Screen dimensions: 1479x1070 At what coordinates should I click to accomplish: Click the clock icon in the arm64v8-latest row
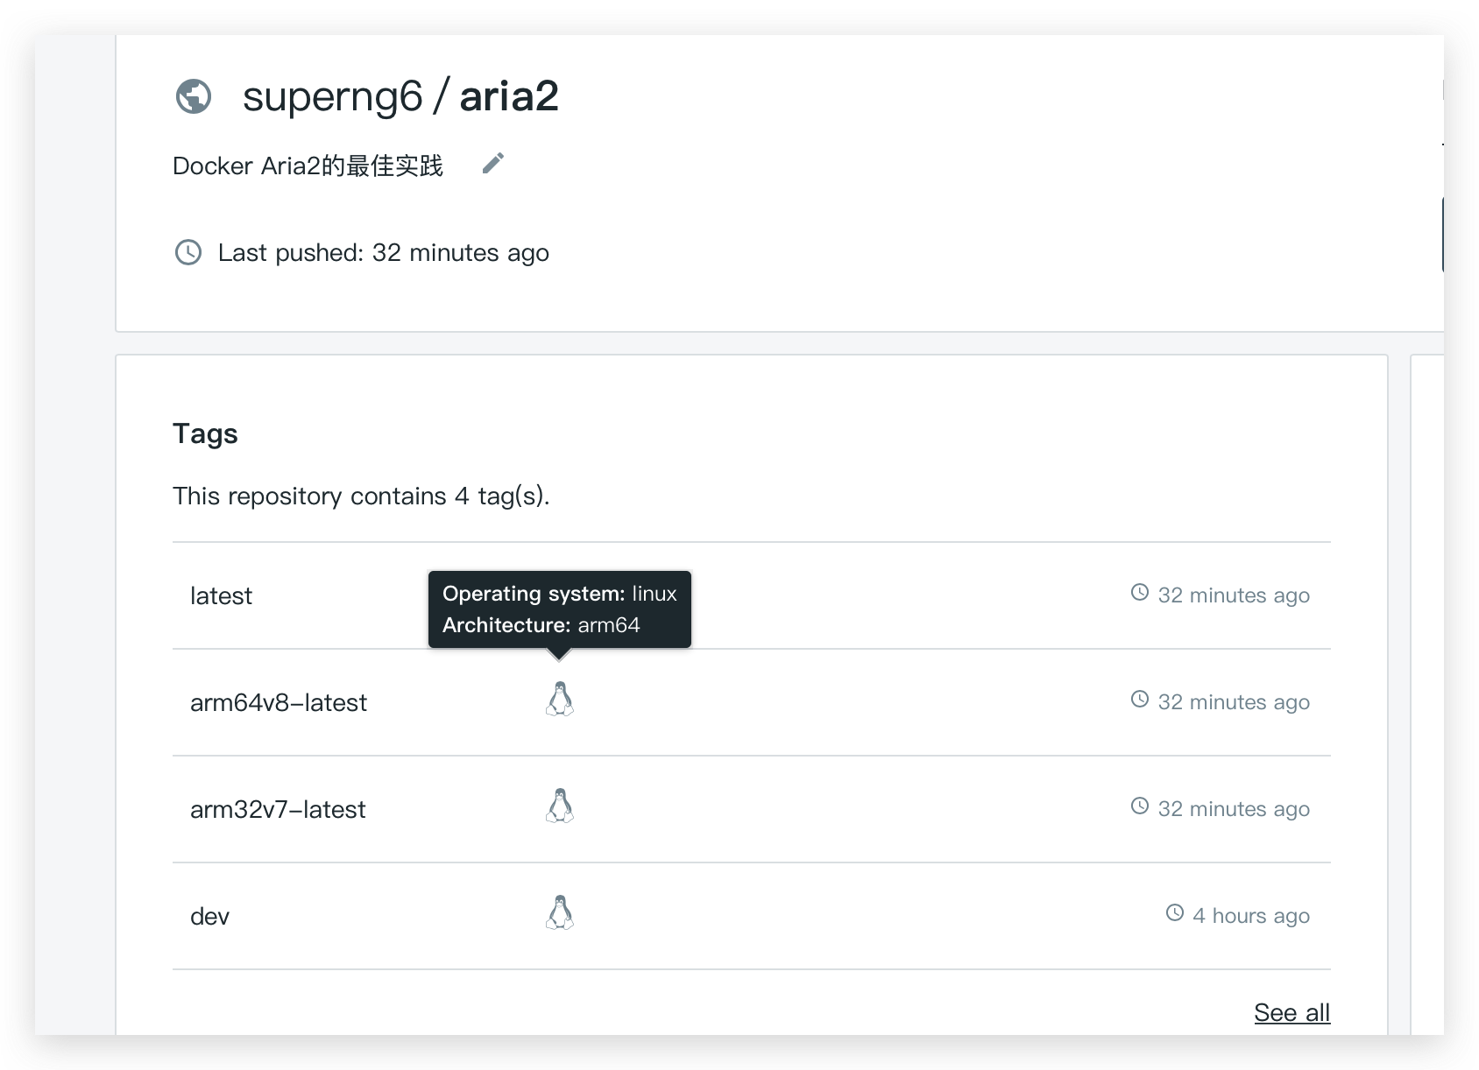tap(1140, 700)
